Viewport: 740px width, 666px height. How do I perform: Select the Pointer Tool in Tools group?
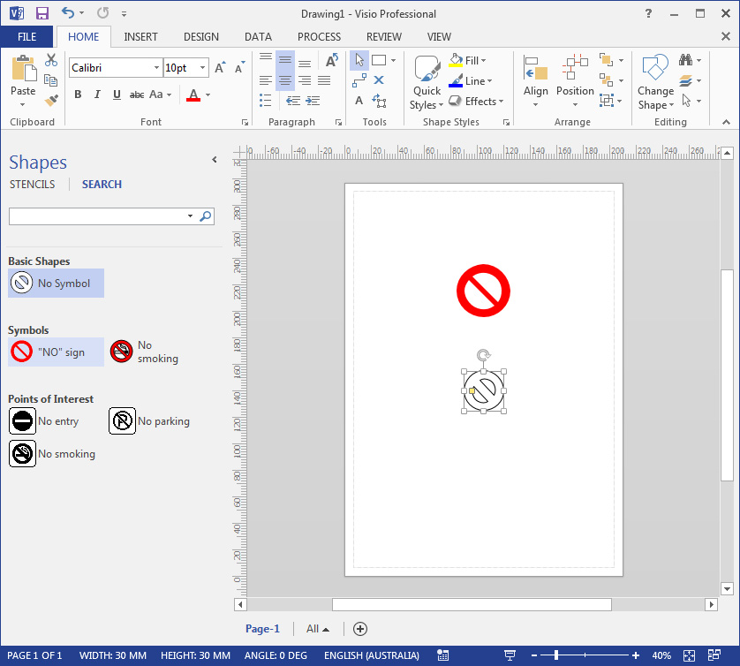pyautogui.click(x=359, y=60)
